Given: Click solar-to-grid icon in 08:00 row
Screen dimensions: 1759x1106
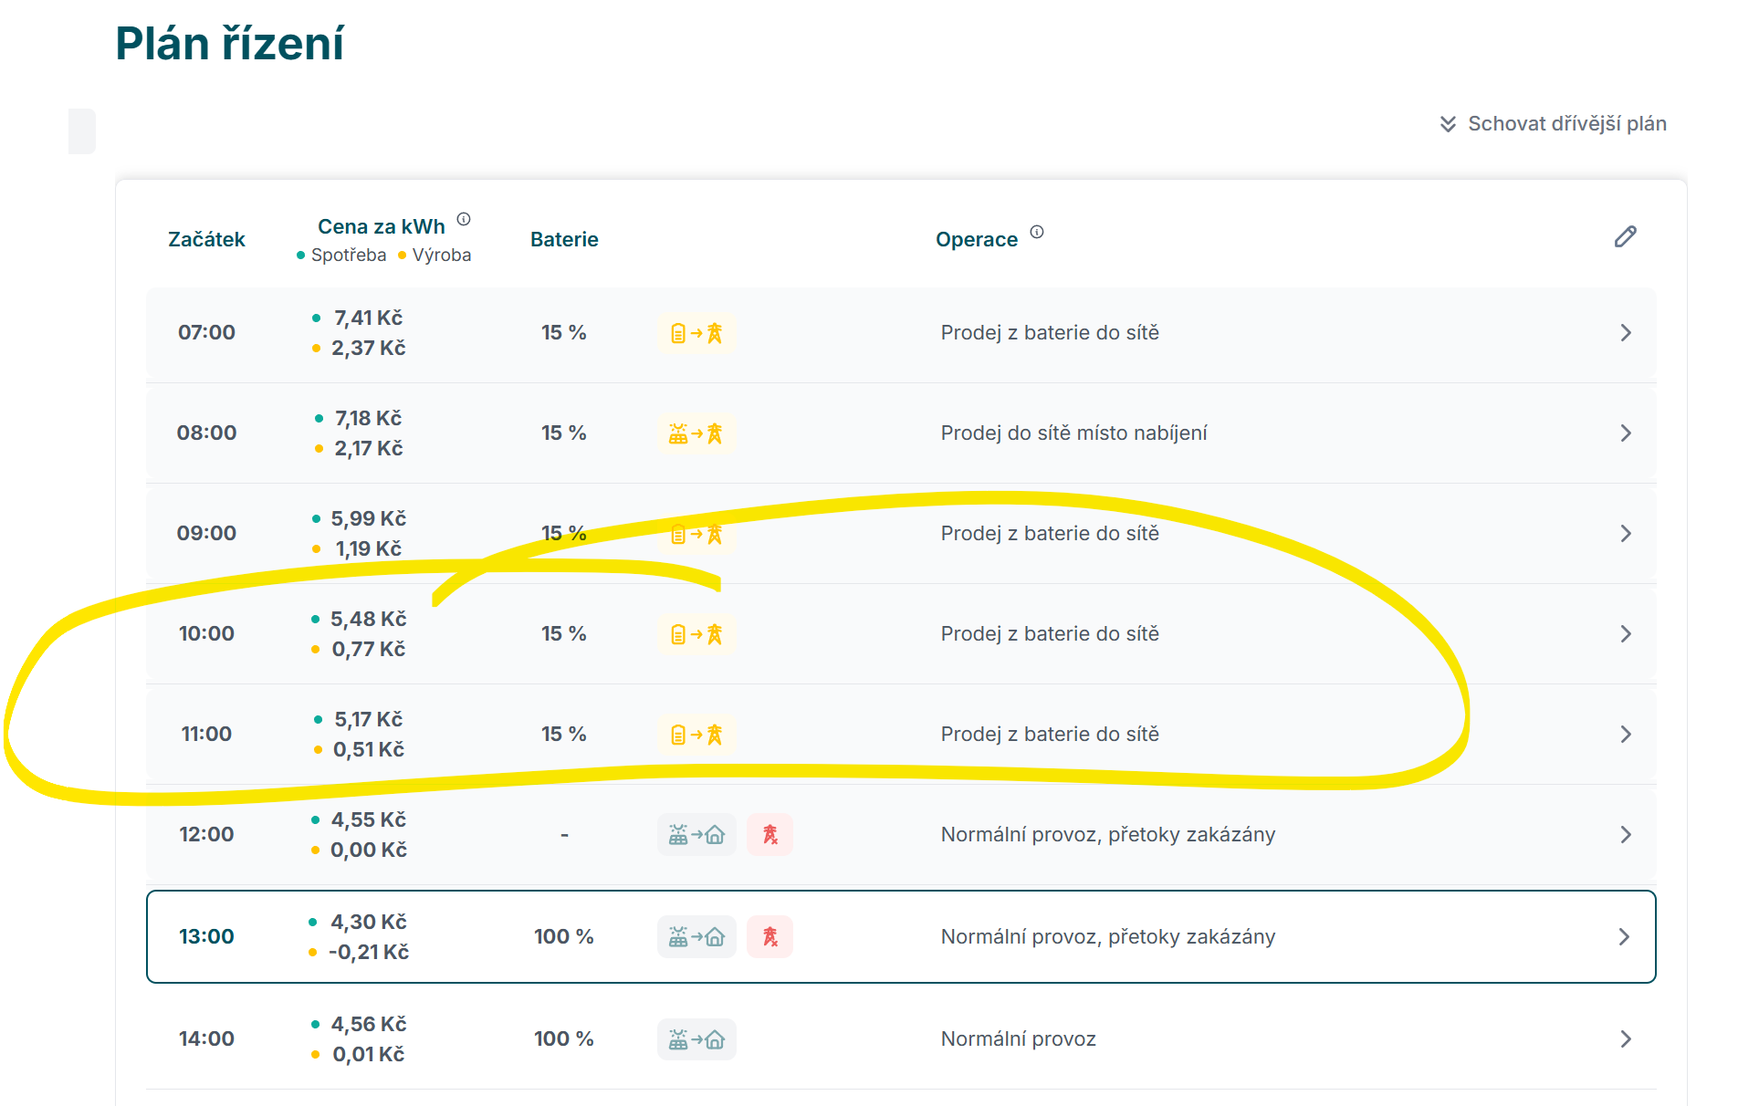Looking at the screenshot, I should coord(696,433).
